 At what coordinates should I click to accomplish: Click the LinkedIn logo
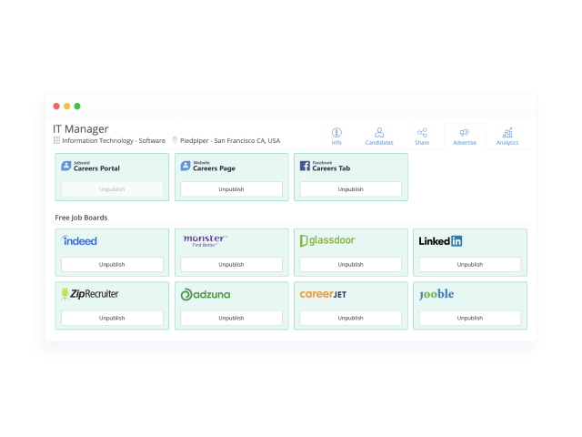click(x=440, y=241)
